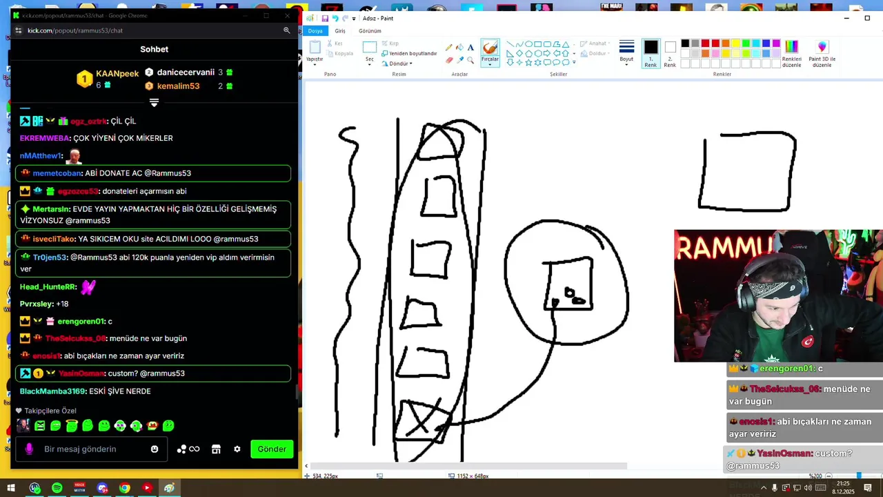883x497 pixels.
Task: Open KAANpeek profile in leaderboard
Action: 117,73
